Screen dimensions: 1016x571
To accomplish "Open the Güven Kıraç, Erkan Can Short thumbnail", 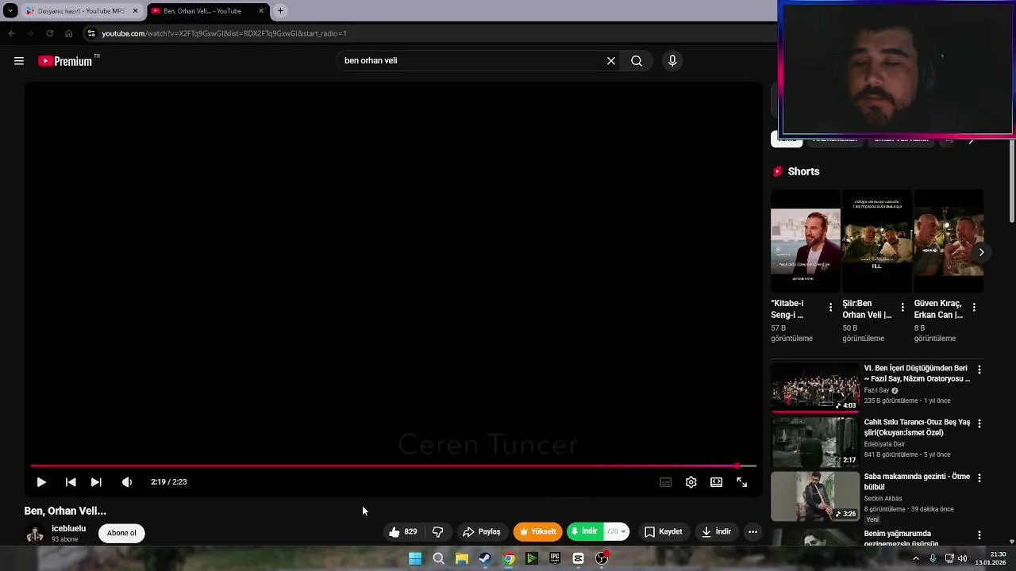I will click(x=949, y=241).
